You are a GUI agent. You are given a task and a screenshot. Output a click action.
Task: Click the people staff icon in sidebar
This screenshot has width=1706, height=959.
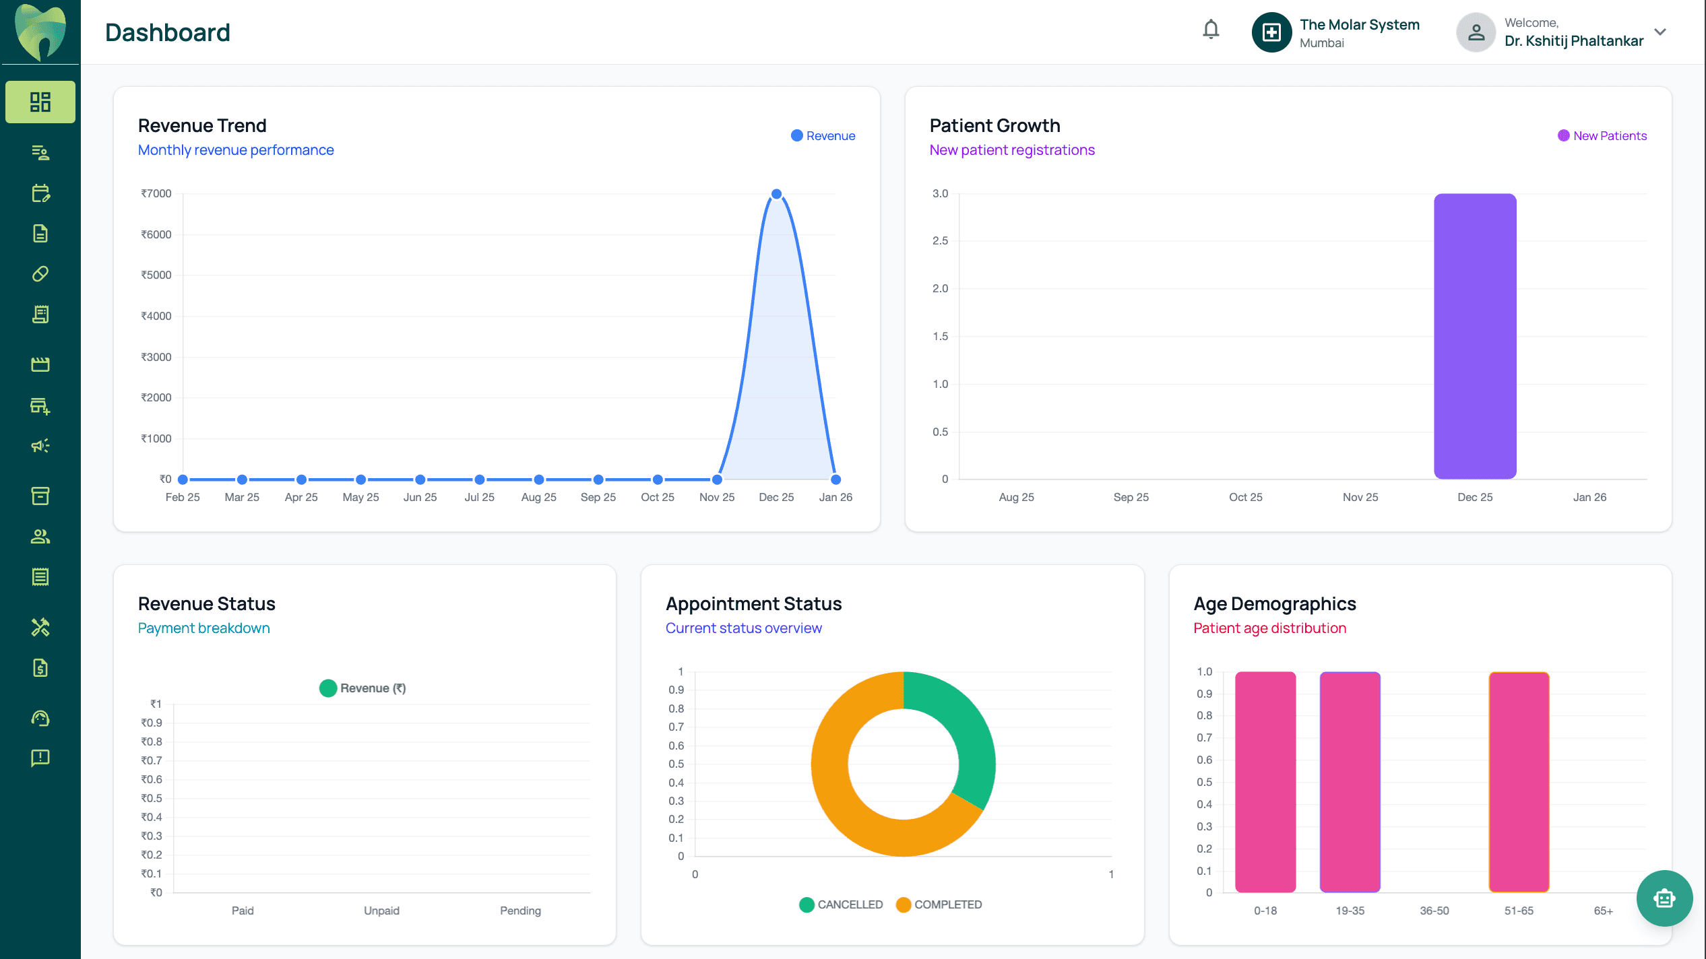pos(40,536)
